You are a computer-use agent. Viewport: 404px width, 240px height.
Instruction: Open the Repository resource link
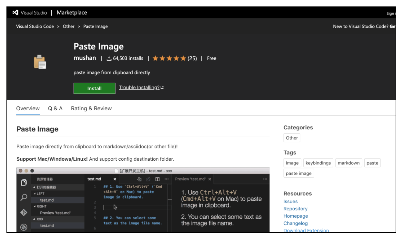coord(296,209)
